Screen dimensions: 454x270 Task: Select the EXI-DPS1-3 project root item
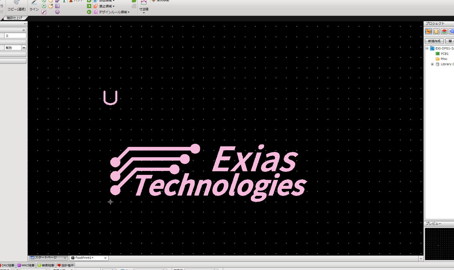(x=444, y=48)
